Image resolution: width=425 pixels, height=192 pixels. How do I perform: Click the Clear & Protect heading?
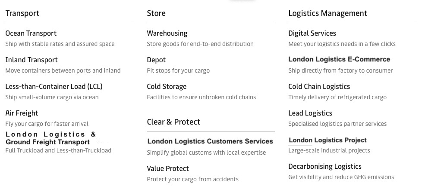tap(173, 122)
